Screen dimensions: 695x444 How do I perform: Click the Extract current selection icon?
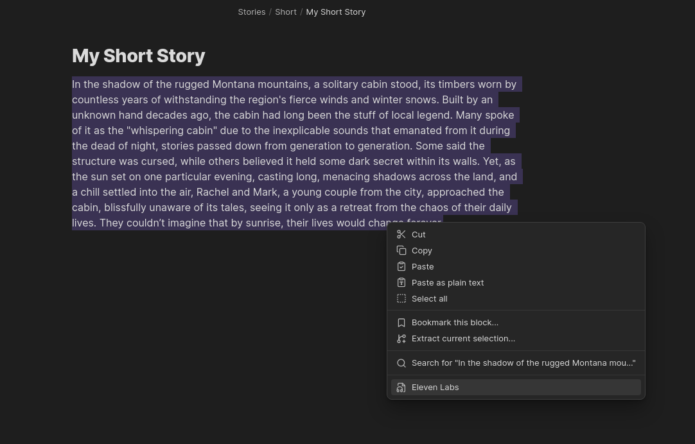(x=401, y=339)
